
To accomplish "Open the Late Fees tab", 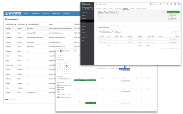I will (125, 26).
